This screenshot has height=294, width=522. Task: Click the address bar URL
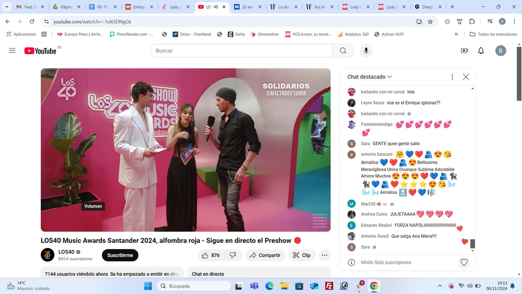(x=92, y=21)
